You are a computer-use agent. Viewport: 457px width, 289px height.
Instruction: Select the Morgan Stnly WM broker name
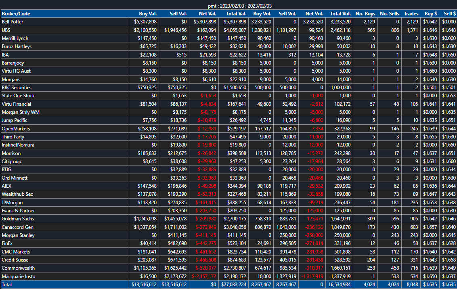click(x=21, y=112)
